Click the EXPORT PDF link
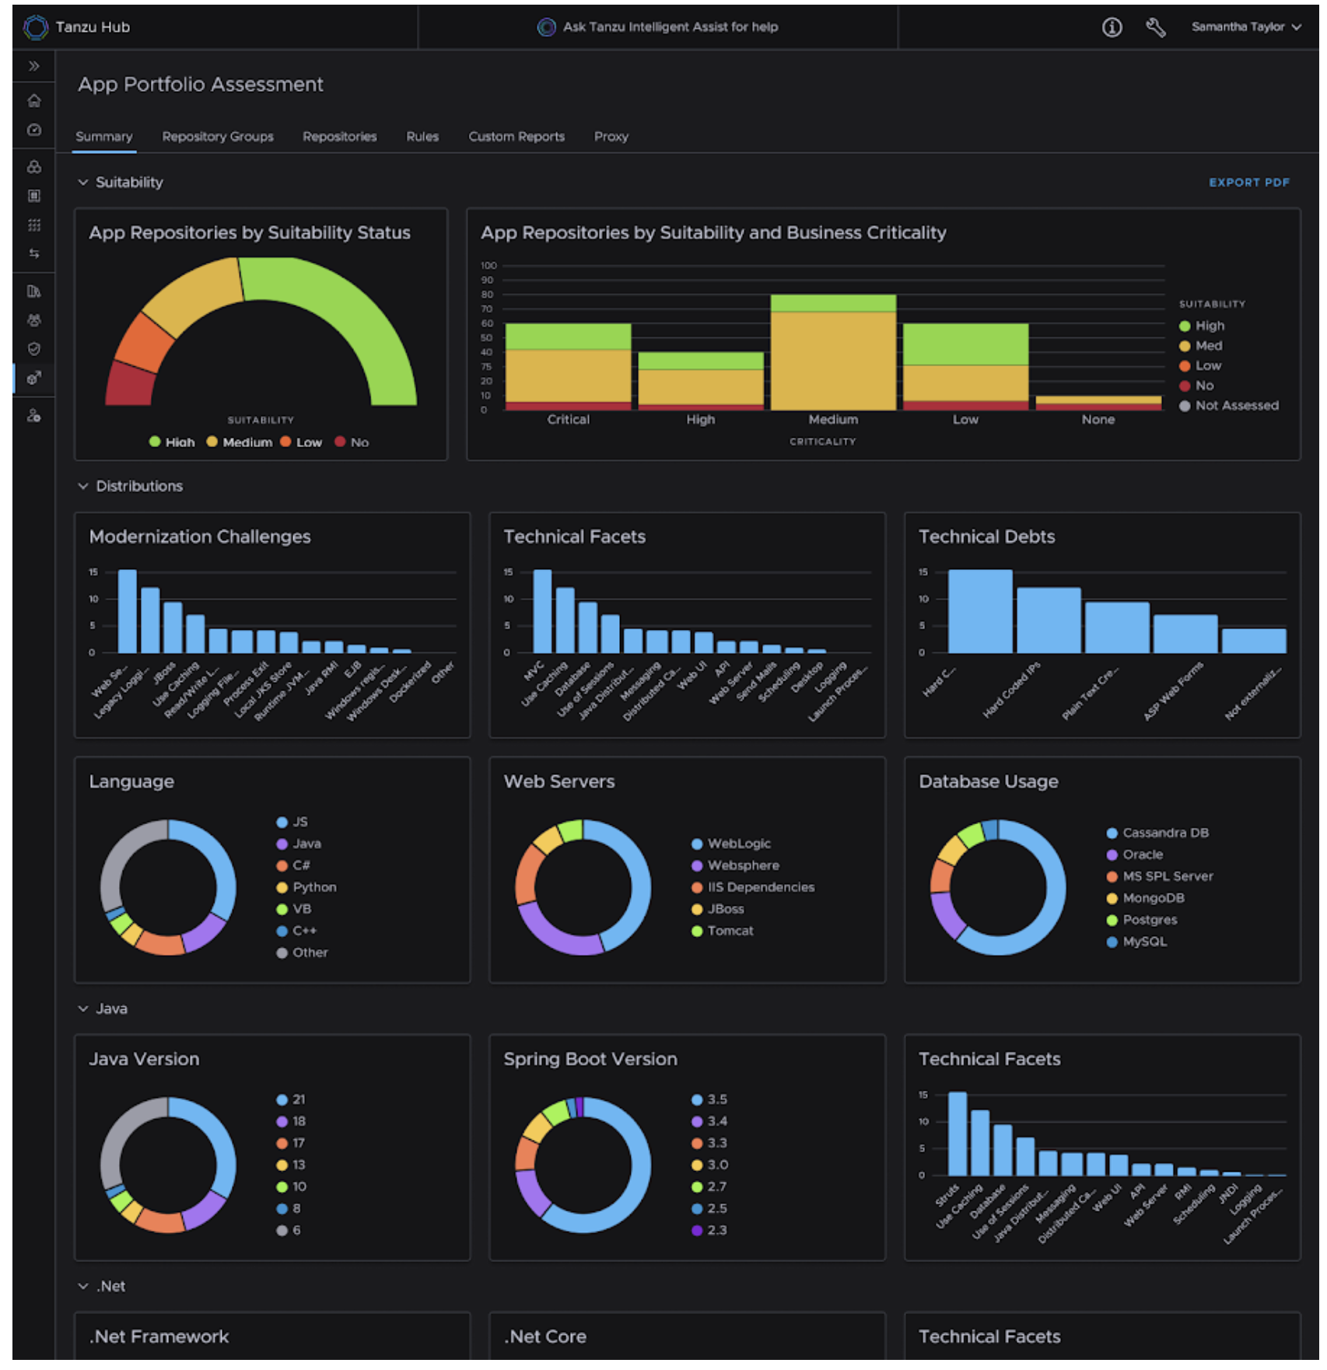The width and height of the screenshot is (1327, 1370). tap(1249, 182)
